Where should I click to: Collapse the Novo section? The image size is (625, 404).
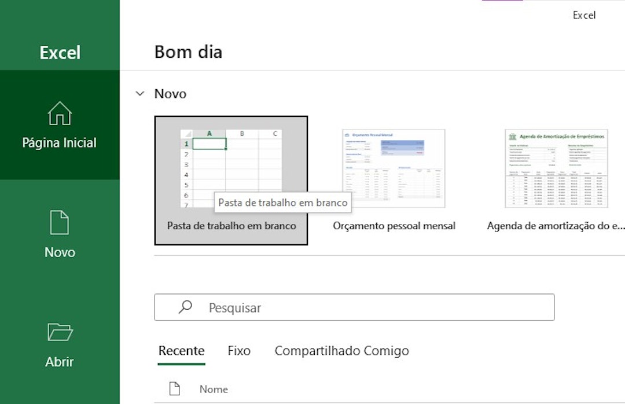pyautogui.click(x=139, y=93)
